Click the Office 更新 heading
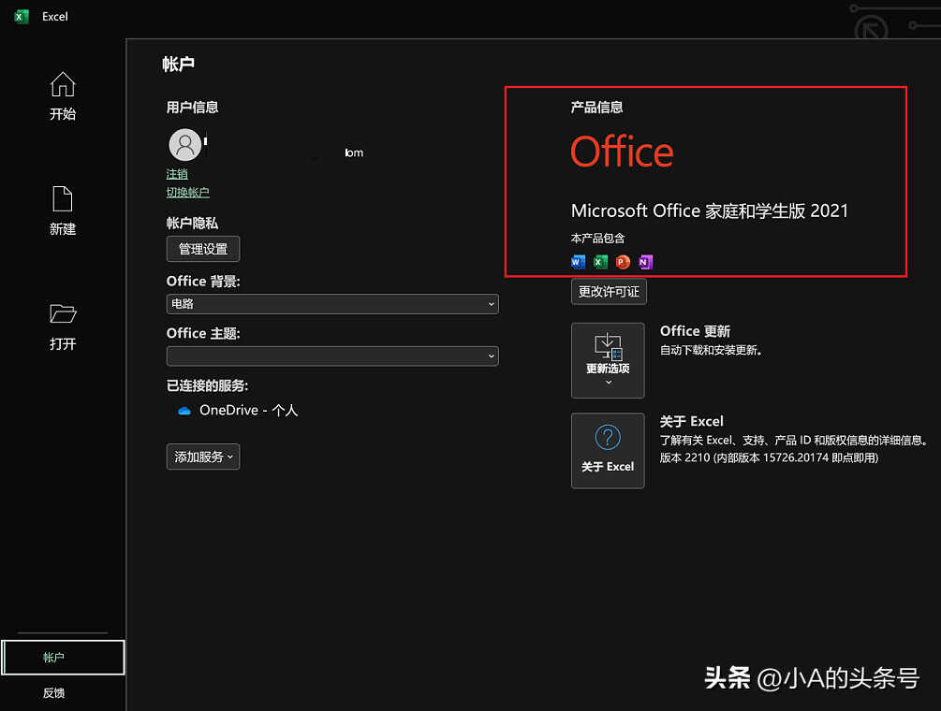The image size is (941, 711). point(695,331)
